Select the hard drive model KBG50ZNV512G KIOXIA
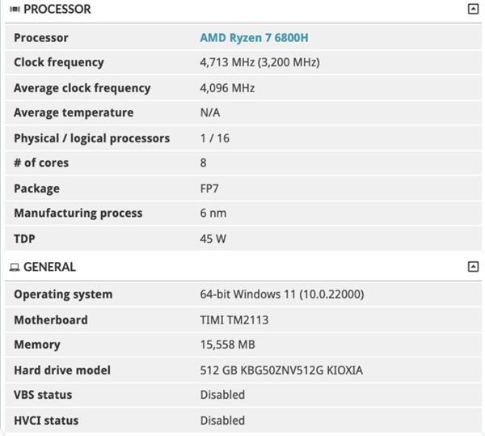The height and width of the screenshot is (436, 485). point(281,370)
